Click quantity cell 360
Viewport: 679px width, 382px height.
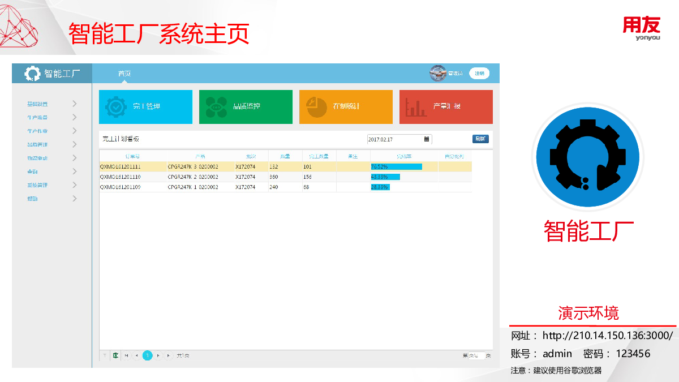pos(274,177)
